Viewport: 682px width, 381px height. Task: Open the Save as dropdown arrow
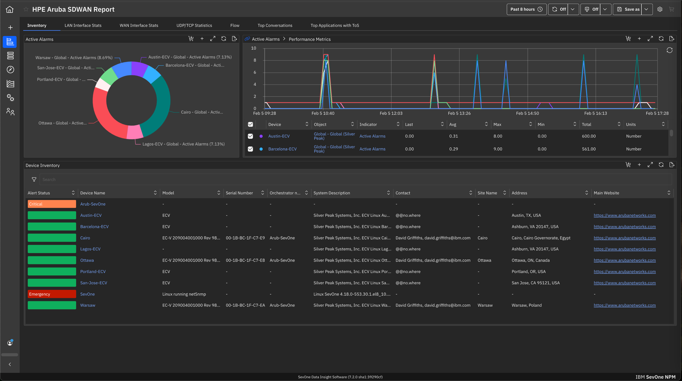tap(647, 9)
